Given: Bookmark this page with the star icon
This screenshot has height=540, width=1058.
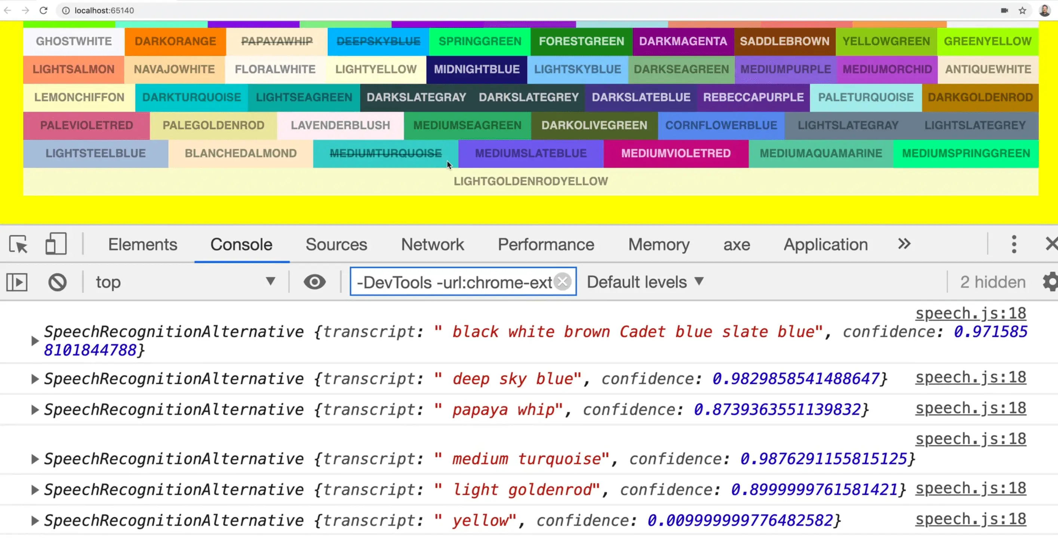Looking at the screenshot, I should tap(1022, 10).
